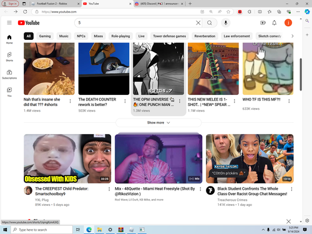312x234 pixels.
Task: Open the 'Cotton pickers' classroom video thumbnail
Action: click(250, 158)
